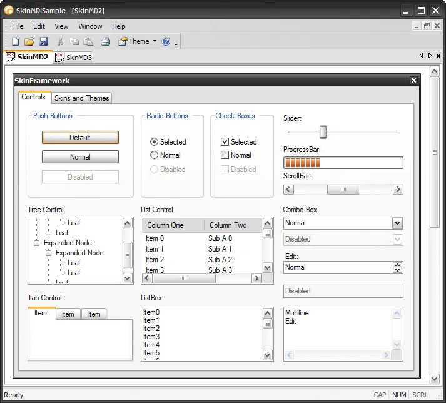Open a file with the folder icon
This screenshot has height=403, width=446.
pos(29,41)
